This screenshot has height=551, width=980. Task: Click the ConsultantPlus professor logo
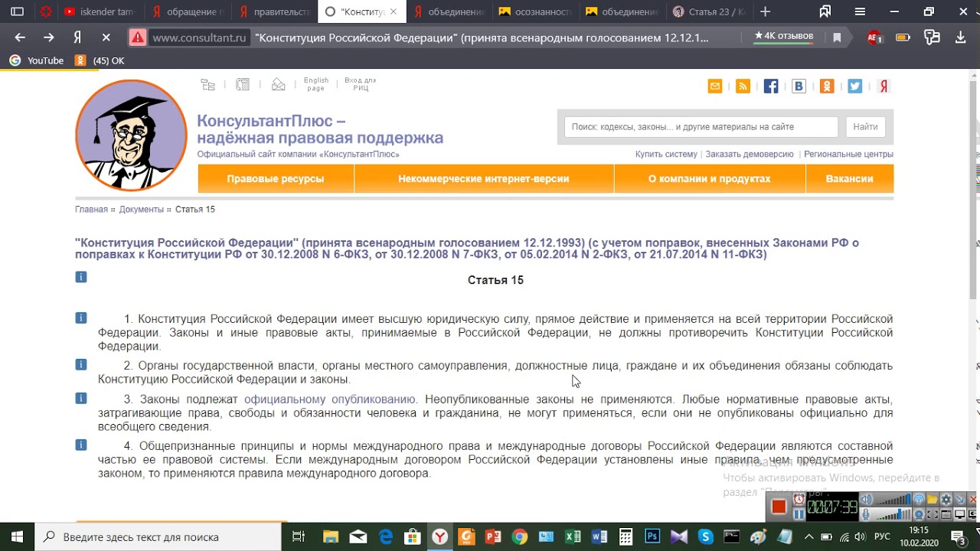pyautogui.click(x=131, y=135)
